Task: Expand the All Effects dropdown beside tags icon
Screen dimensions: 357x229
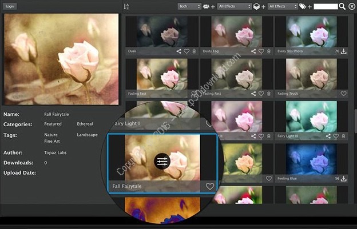Action: pos(283,6)
